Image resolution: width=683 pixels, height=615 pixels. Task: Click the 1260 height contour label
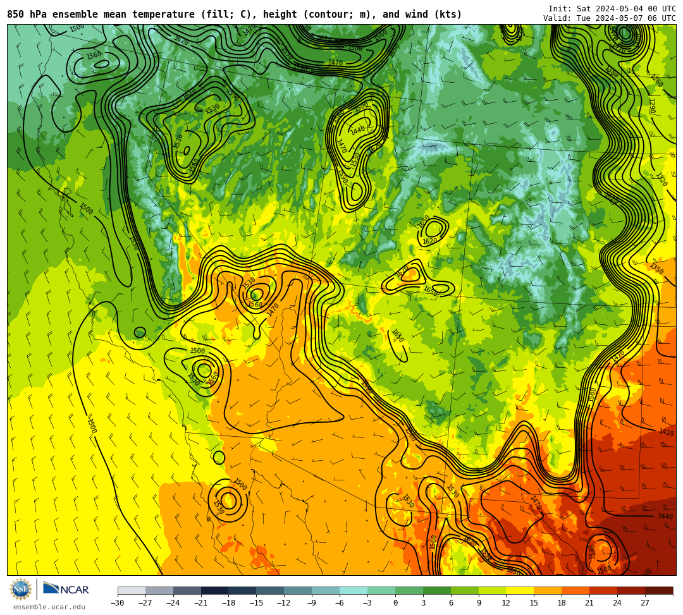pos(657,81)
